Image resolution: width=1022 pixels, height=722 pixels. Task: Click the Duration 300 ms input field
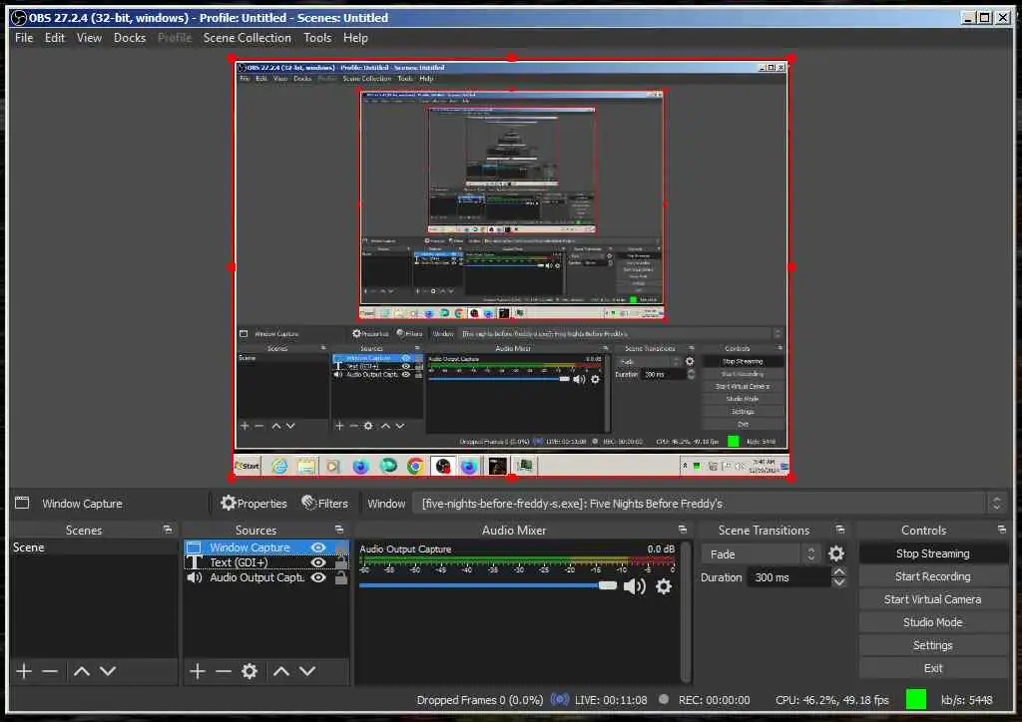pos(790,577)
